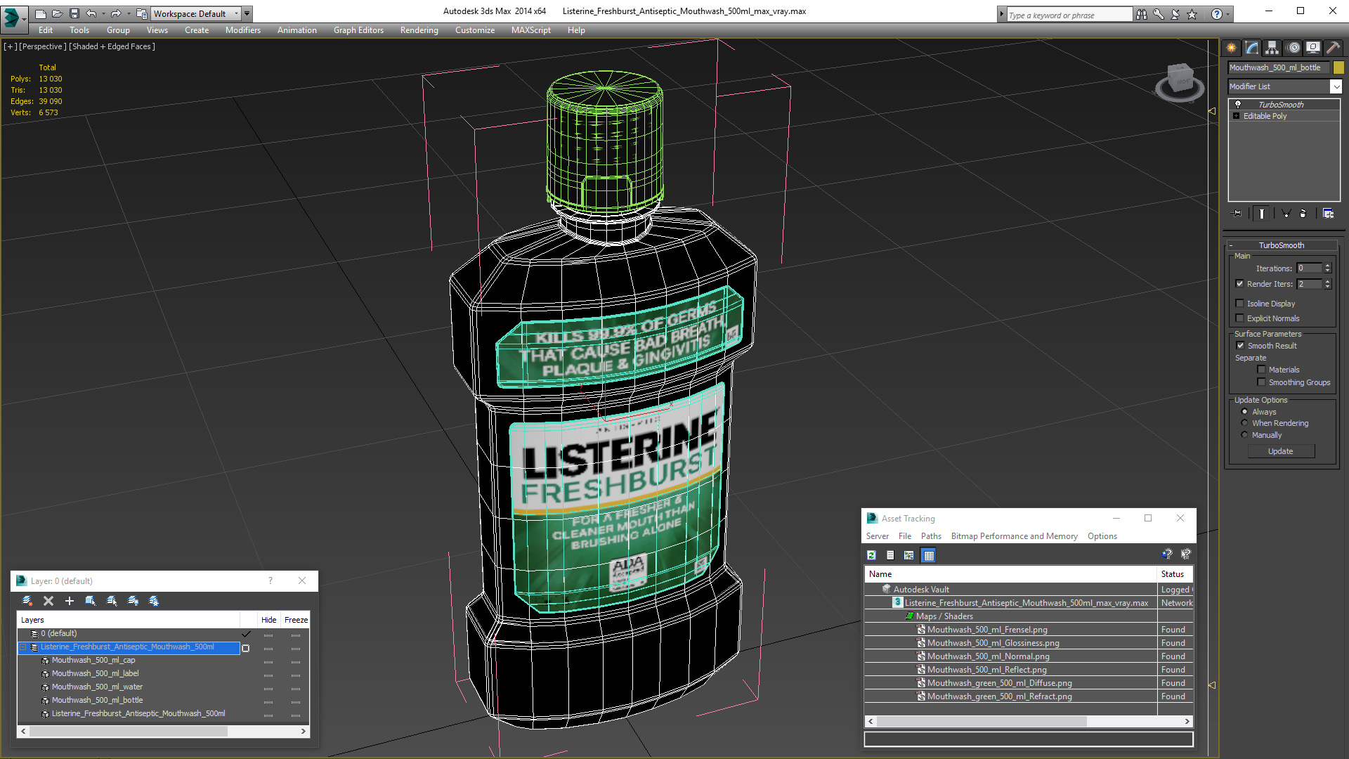Screen dimensions: 1349x759
Task: Open the Modifiers menu
Action: click(242, 30)
